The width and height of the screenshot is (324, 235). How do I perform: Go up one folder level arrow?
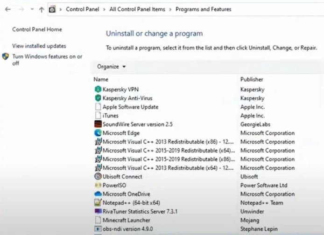tap(42, 9)
